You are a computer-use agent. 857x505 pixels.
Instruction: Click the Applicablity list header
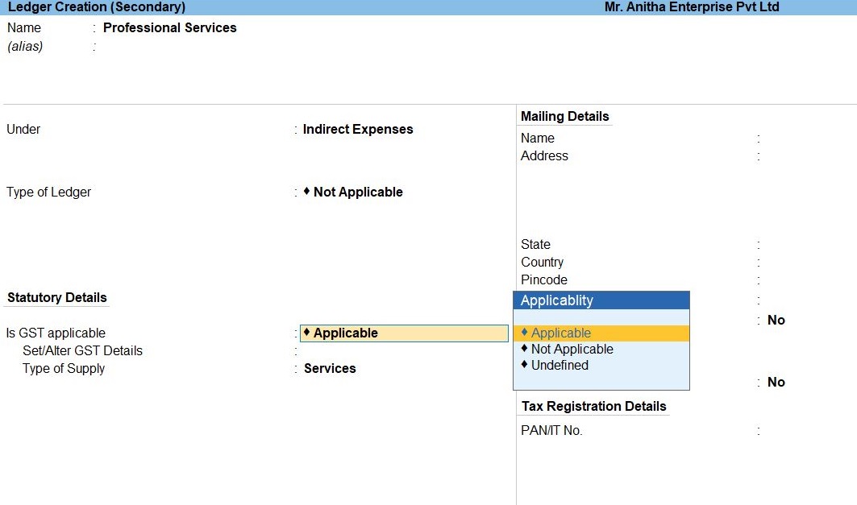click(601, 301)
